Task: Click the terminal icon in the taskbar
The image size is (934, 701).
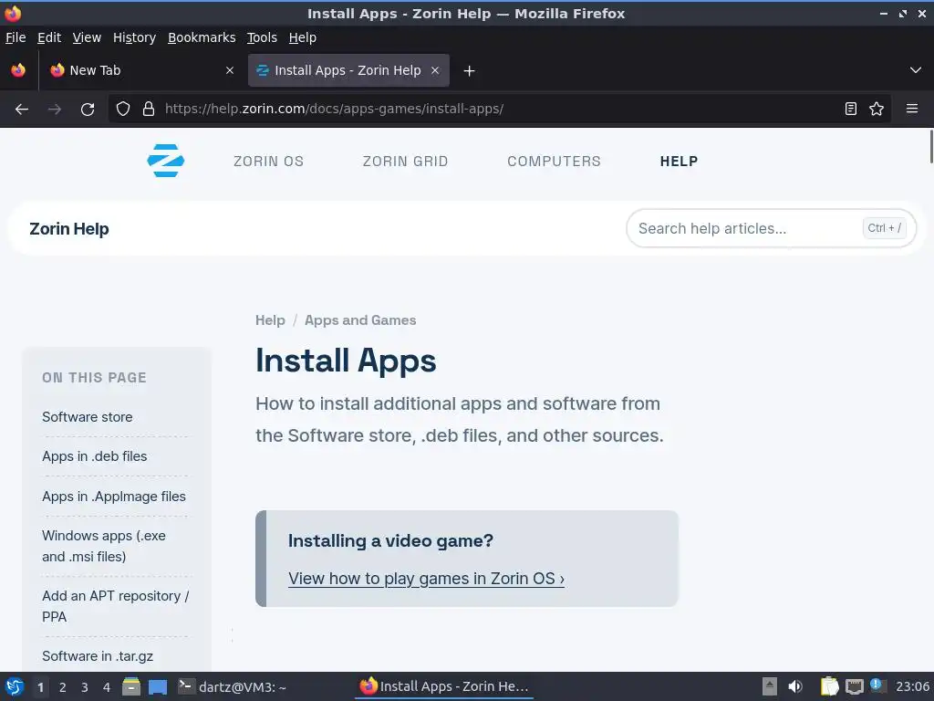Action: (x=186, y=686)
